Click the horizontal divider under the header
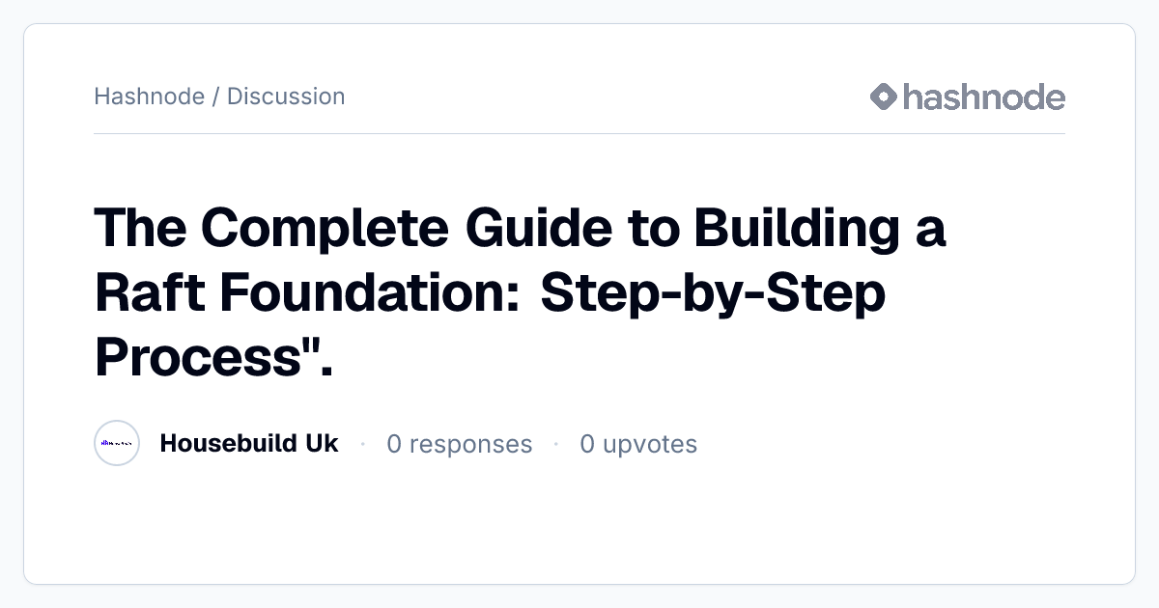The height and width of the screenshot is (608, 1159). (579, 133)
